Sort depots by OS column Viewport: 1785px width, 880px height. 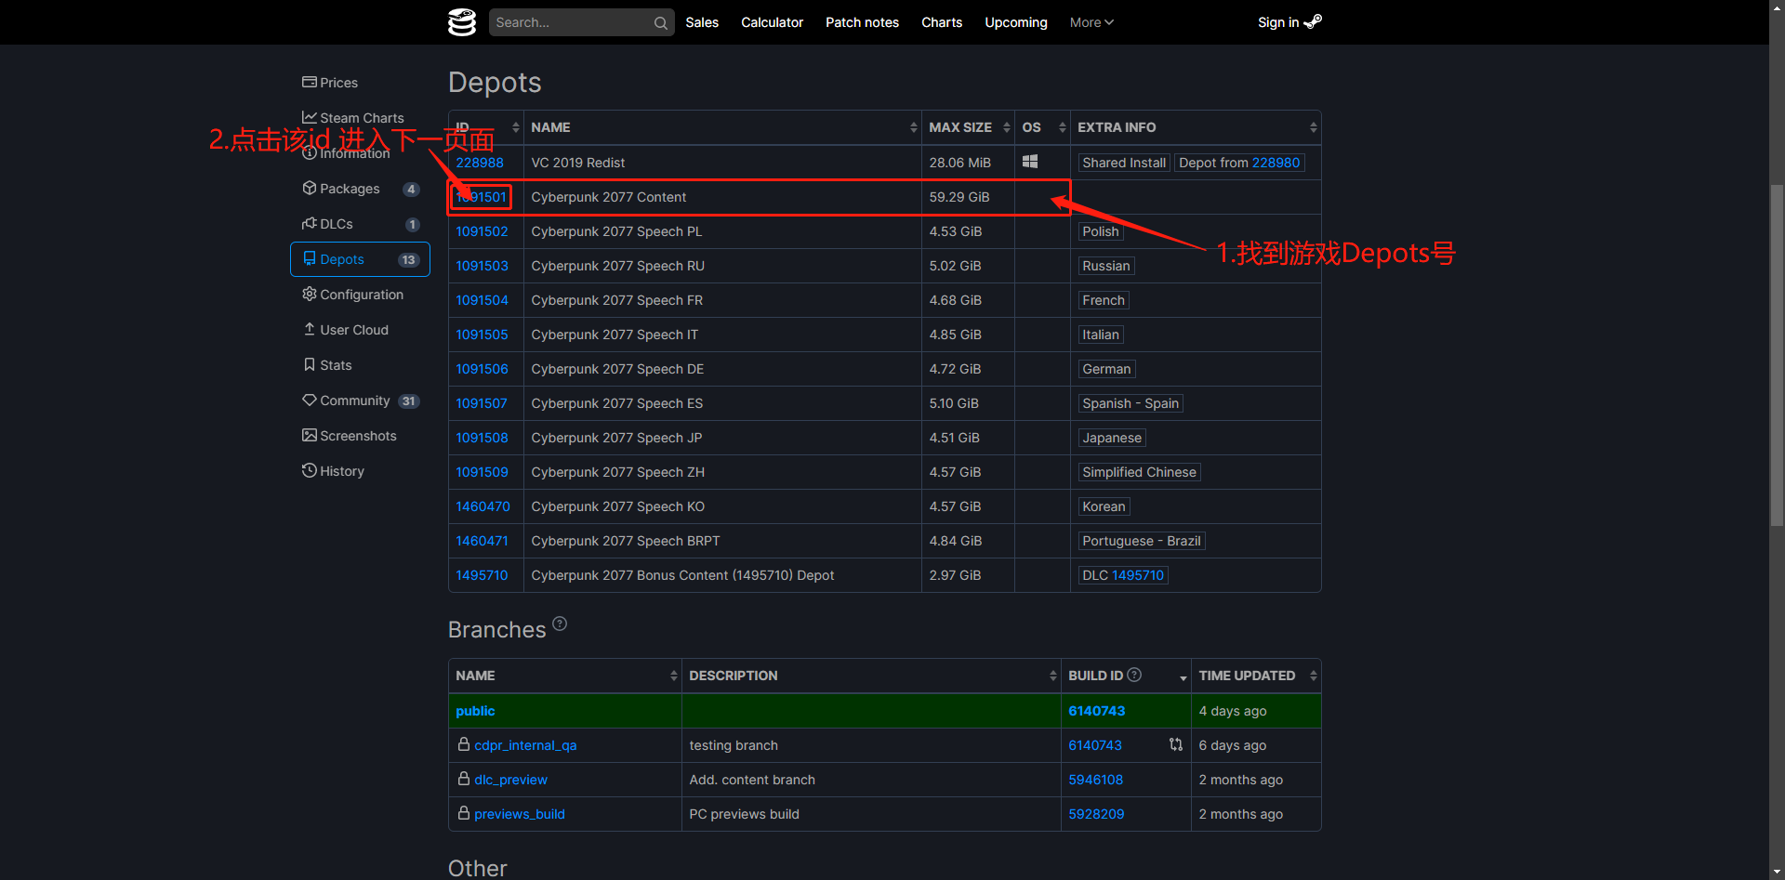[1042, 127]
